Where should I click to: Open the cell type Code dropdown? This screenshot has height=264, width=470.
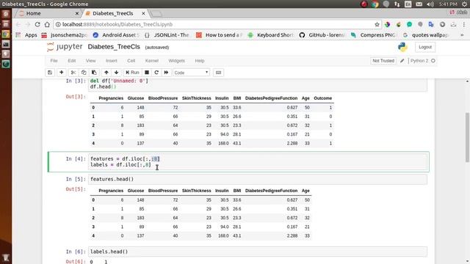(x=191, y=73)
